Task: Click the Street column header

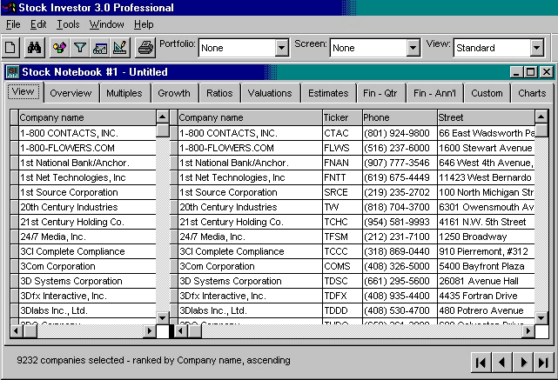Action: (x=486, y=117)
